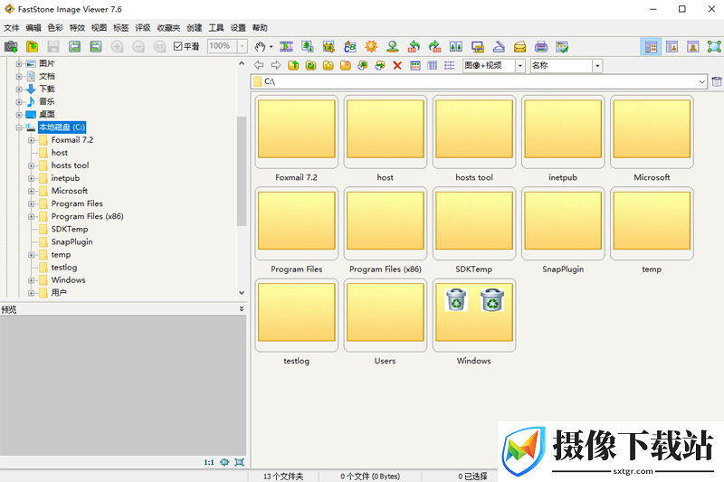The height and width of the screenshot is (482, 724).
Task: Click the print icon
Action: 541,47
